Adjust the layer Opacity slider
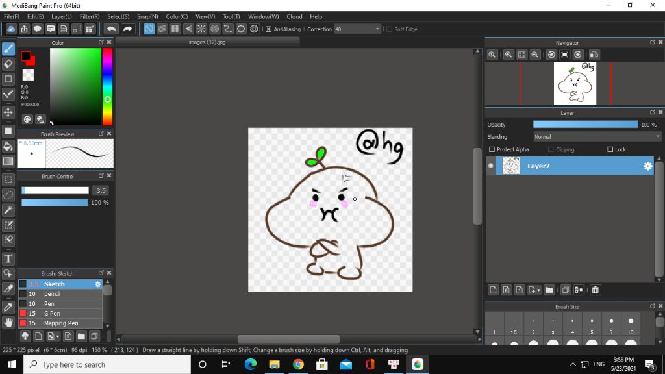The image size is (665, 374). point(585,125)
